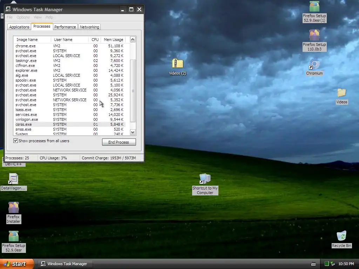
Task: Select the lsass.exe process row
Action: pos(70,110)
